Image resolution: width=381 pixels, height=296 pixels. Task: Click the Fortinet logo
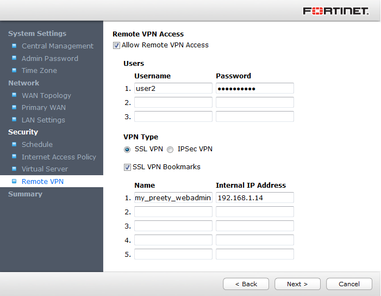(335, 11)
